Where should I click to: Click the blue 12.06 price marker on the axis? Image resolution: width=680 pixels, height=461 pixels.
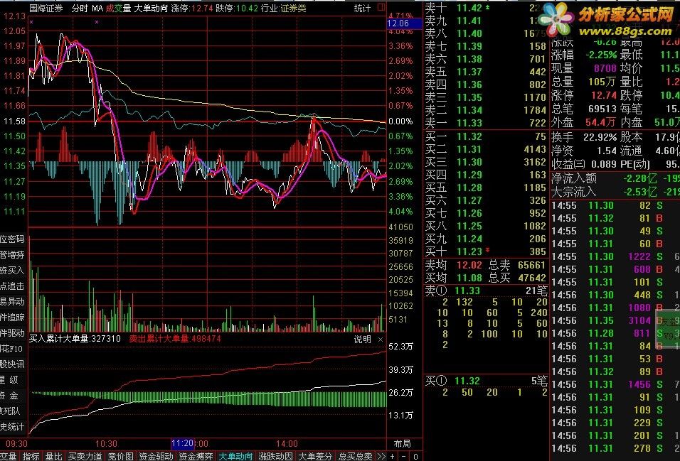[x=404, y=23]
